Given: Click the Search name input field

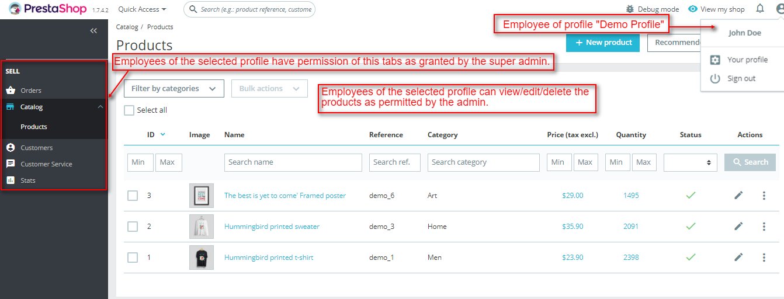Looking at the screenshot, I should click(293, 162).
